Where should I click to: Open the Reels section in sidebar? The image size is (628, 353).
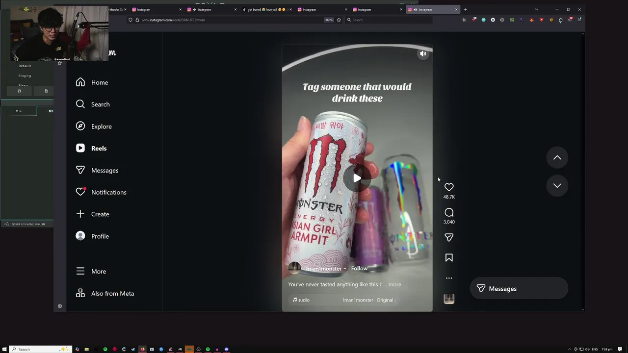click(92, 149)
